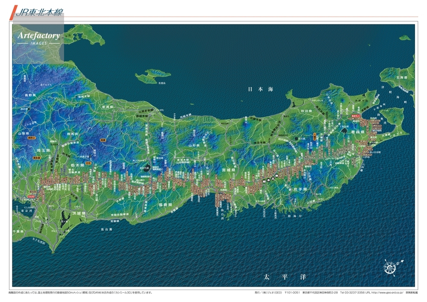Click the 青森県 prefecture label
Viewport: 427px width, 302px height.
pyautogui.click(x=356, y=132)
